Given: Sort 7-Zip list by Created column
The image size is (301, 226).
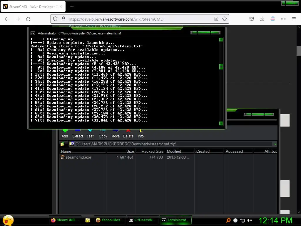Looking at the screenshot, I should (x=209, y=151).
